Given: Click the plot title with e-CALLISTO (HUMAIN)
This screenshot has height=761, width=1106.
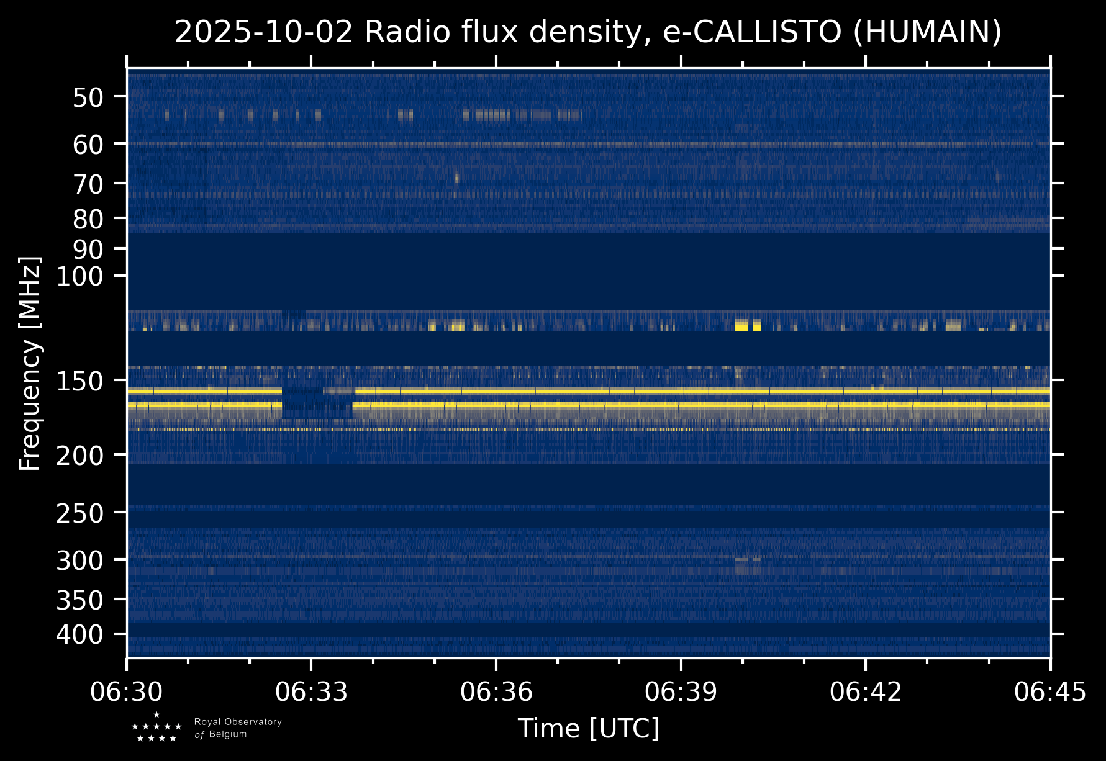Looking at the screenshot, I should click(587, 32).
